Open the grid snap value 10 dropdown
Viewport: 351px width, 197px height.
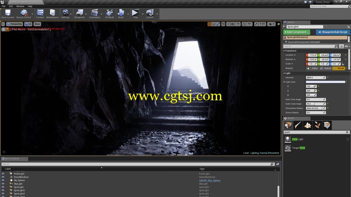238,24
